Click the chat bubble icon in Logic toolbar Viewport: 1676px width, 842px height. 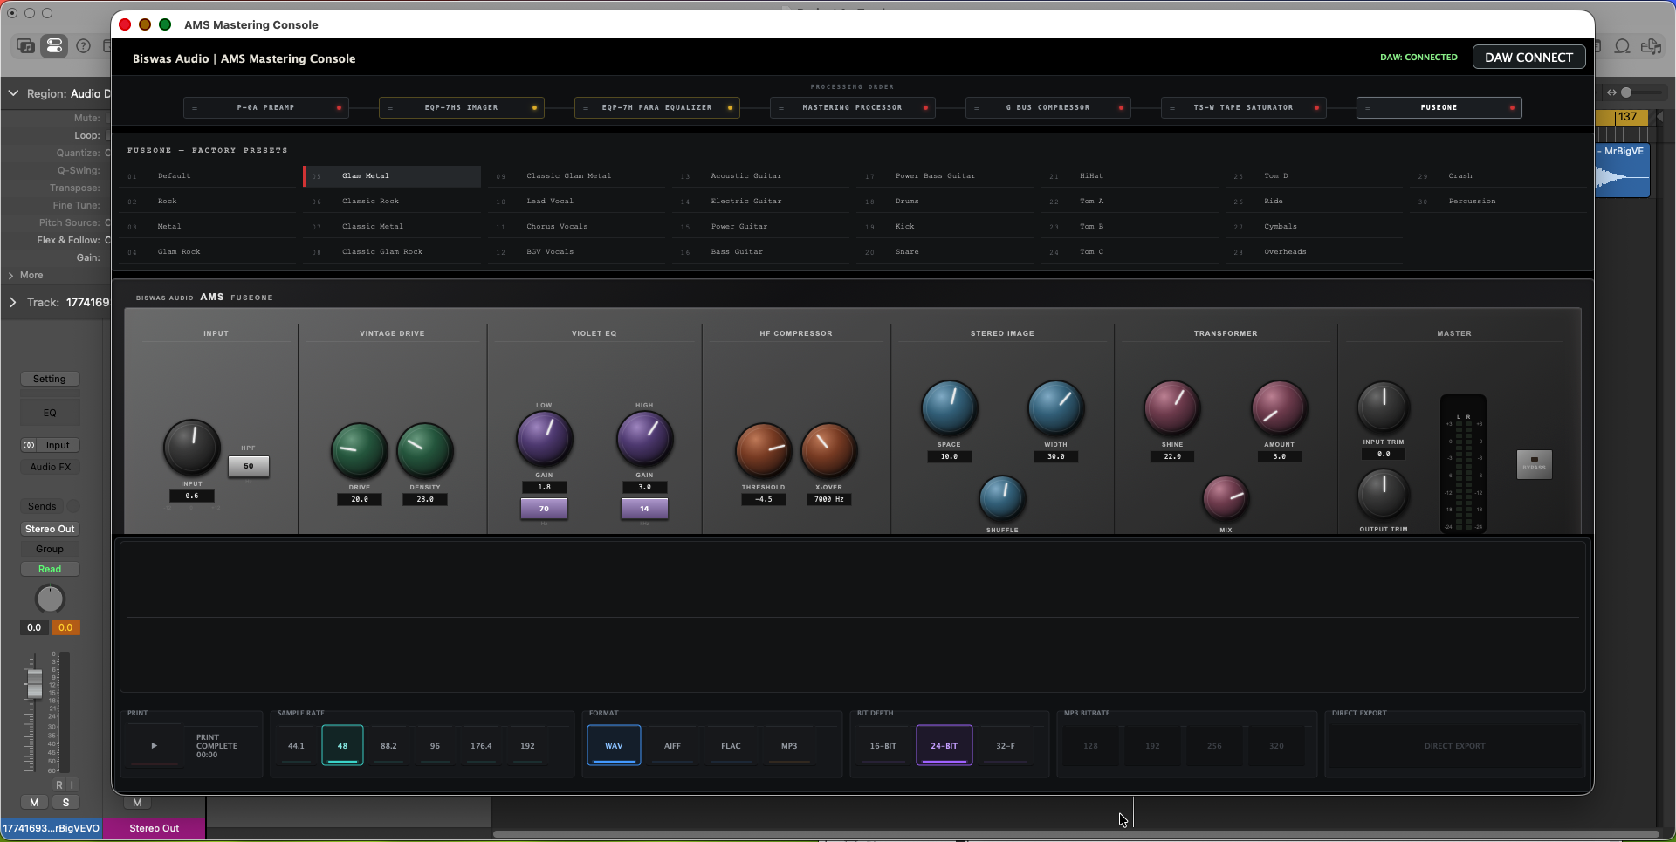pos(1623,46)
